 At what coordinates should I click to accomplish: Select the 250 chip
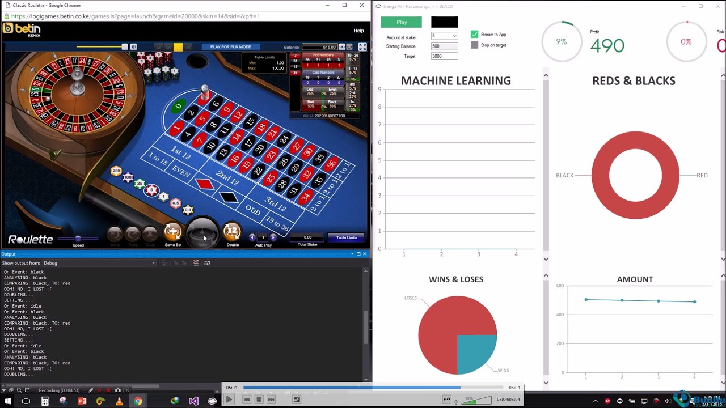116,171
